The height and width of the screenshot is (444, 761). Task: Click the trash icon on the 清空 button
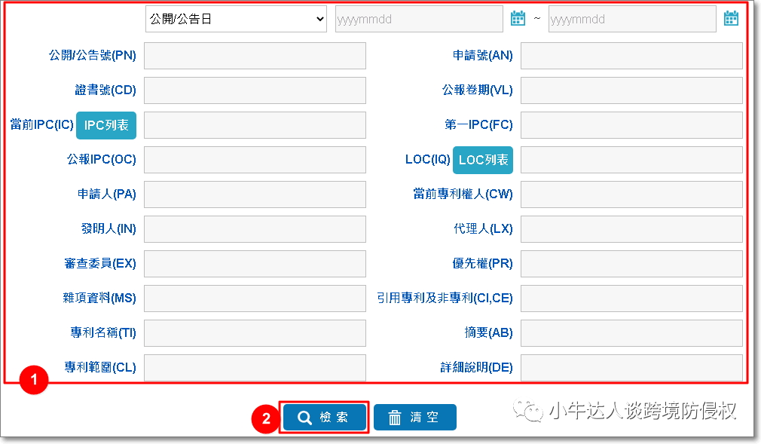point(396,417)
